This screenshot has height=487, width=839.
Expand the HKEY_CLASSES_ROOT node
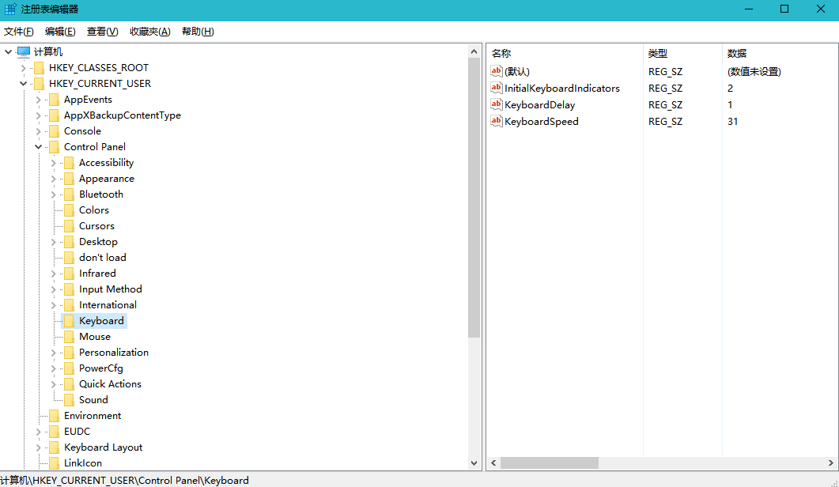coord(24,67)
